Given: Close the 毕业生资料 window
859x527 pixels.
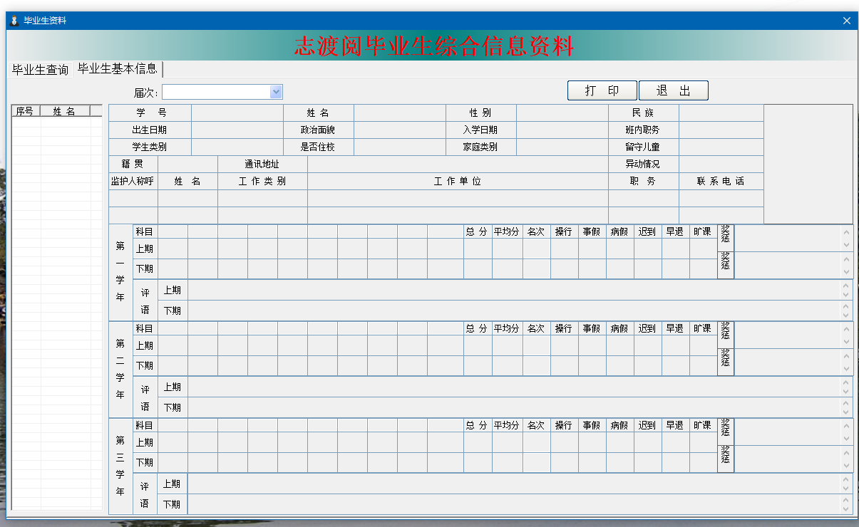Looking at the screenshot, I should pos(846,21).
